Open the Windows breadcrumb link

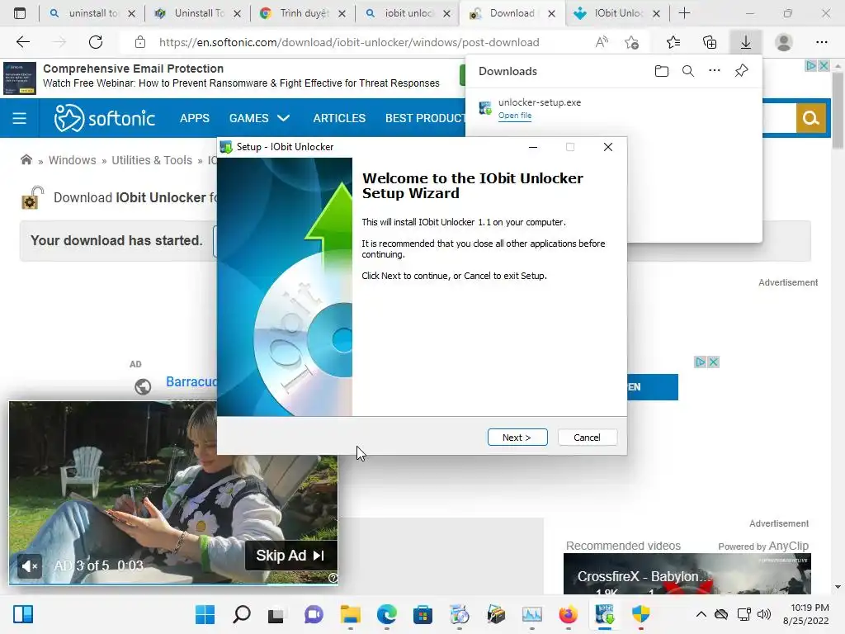[73, 160]
